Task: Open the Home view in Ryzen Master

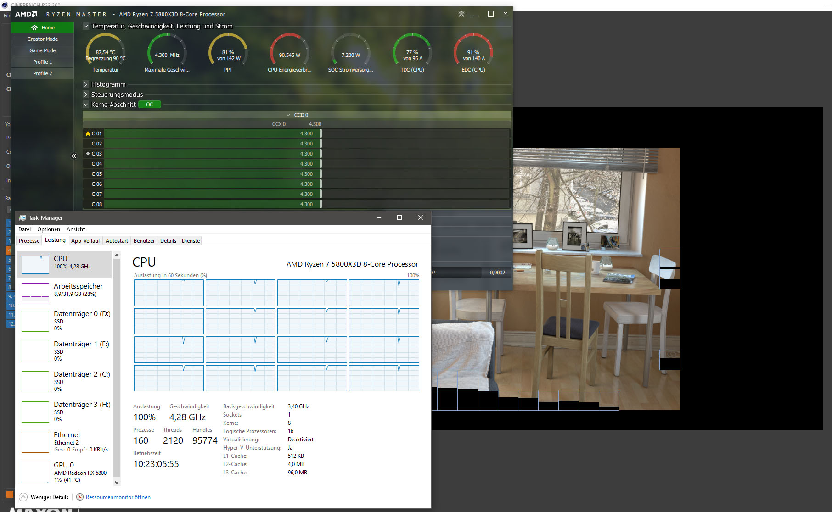Action: (x=43, y=28)
